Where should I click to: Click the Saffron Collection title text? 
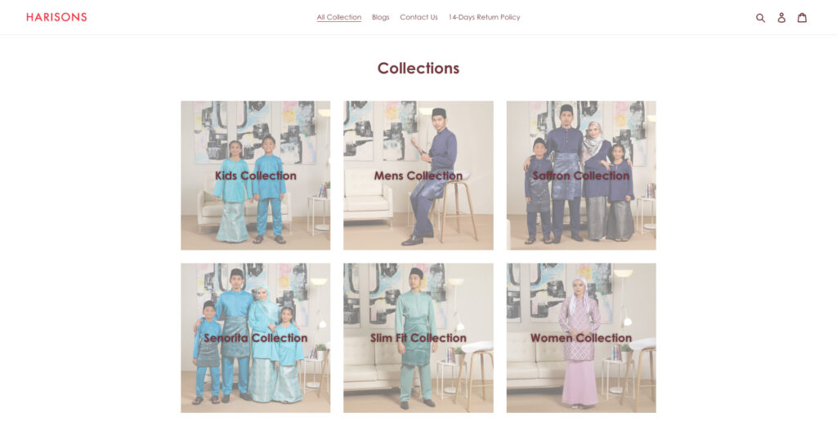tap(581, 175)
